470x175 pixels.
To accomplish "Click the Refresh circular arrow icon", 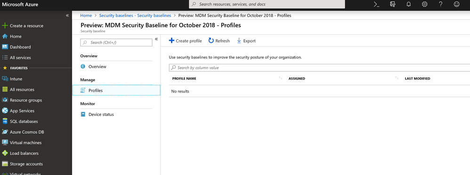I will click(211, 41).
